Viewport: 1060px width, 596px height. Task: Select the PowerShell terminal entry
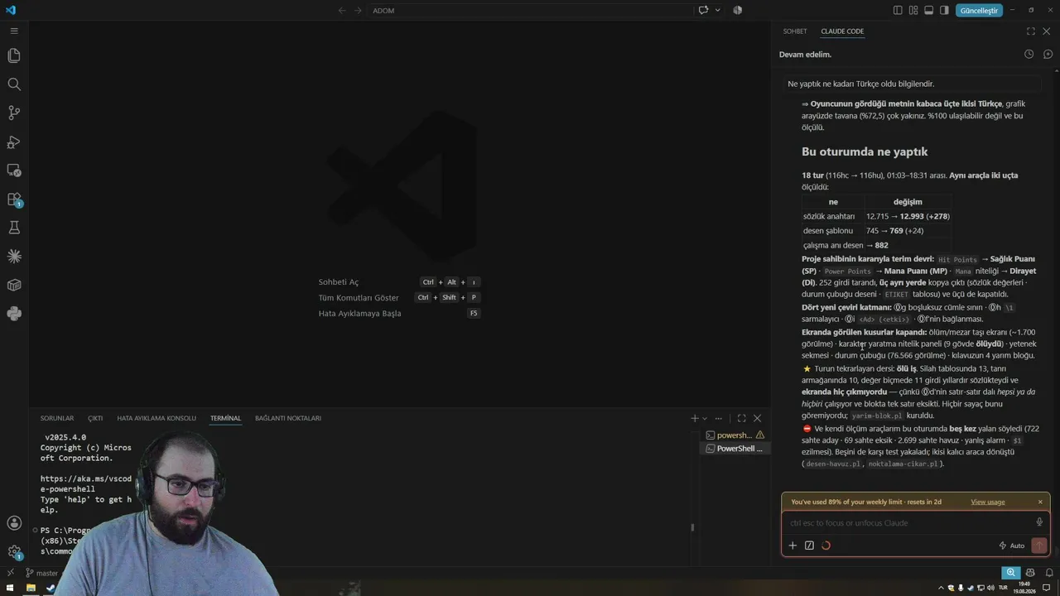tap(735, 449)
